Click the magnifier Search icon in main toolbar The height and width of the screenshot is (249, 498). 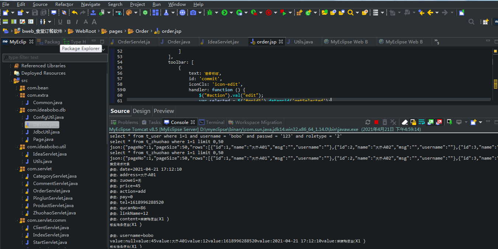351,13
